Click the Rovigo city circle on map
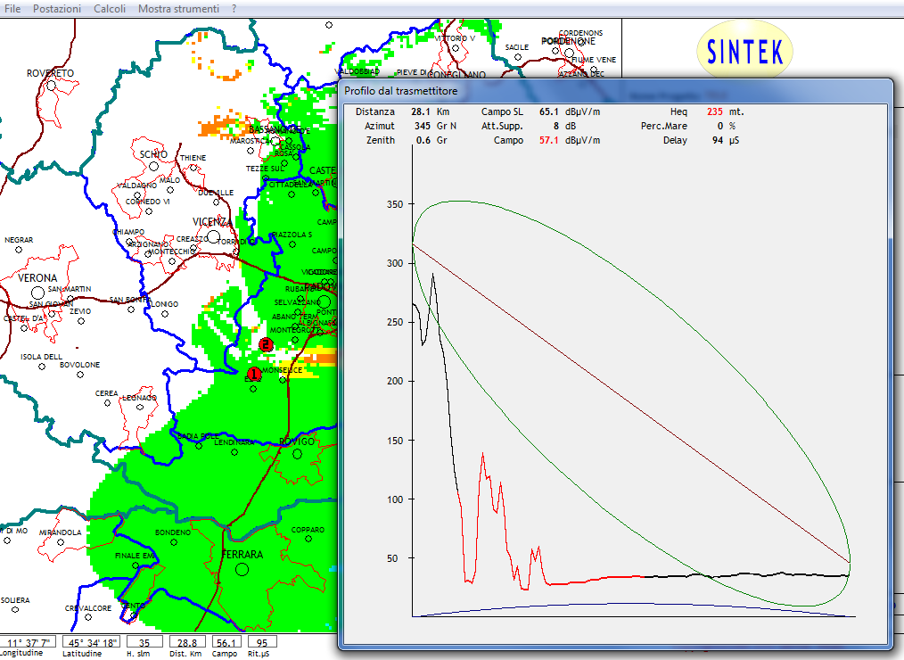Viewport: 904px width, 660px height. pyautogui.click(x=296, y=454)
